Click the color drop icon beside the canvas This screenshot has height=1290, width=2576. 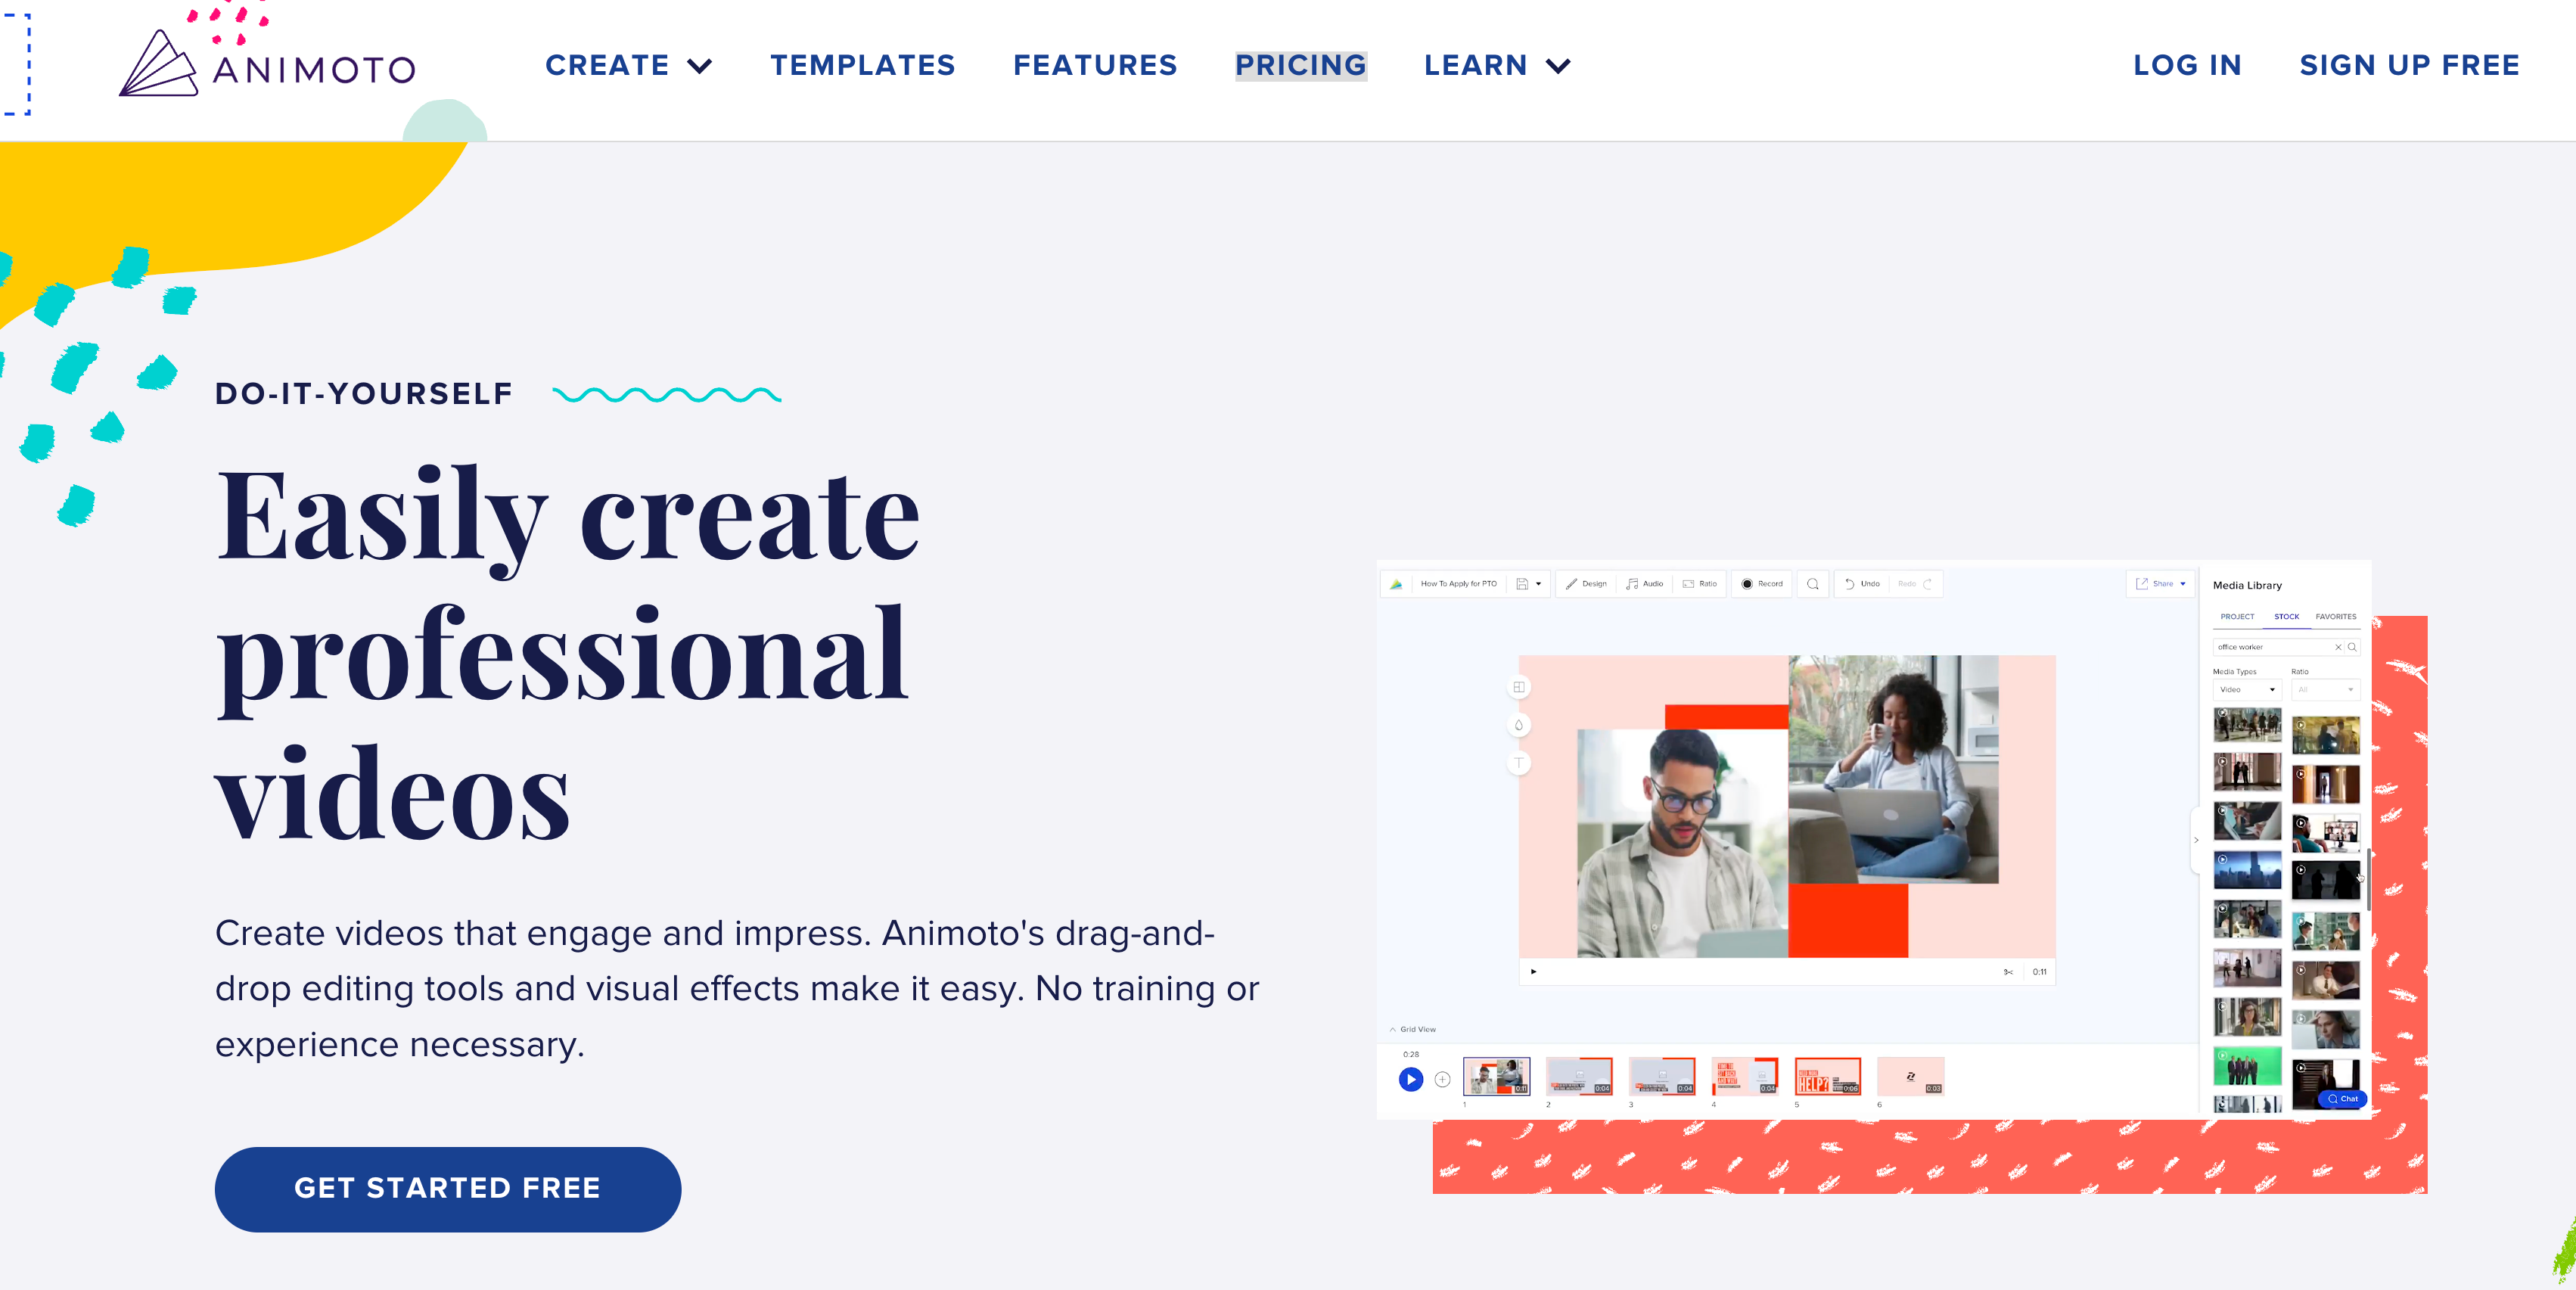tap(1519, 725)
